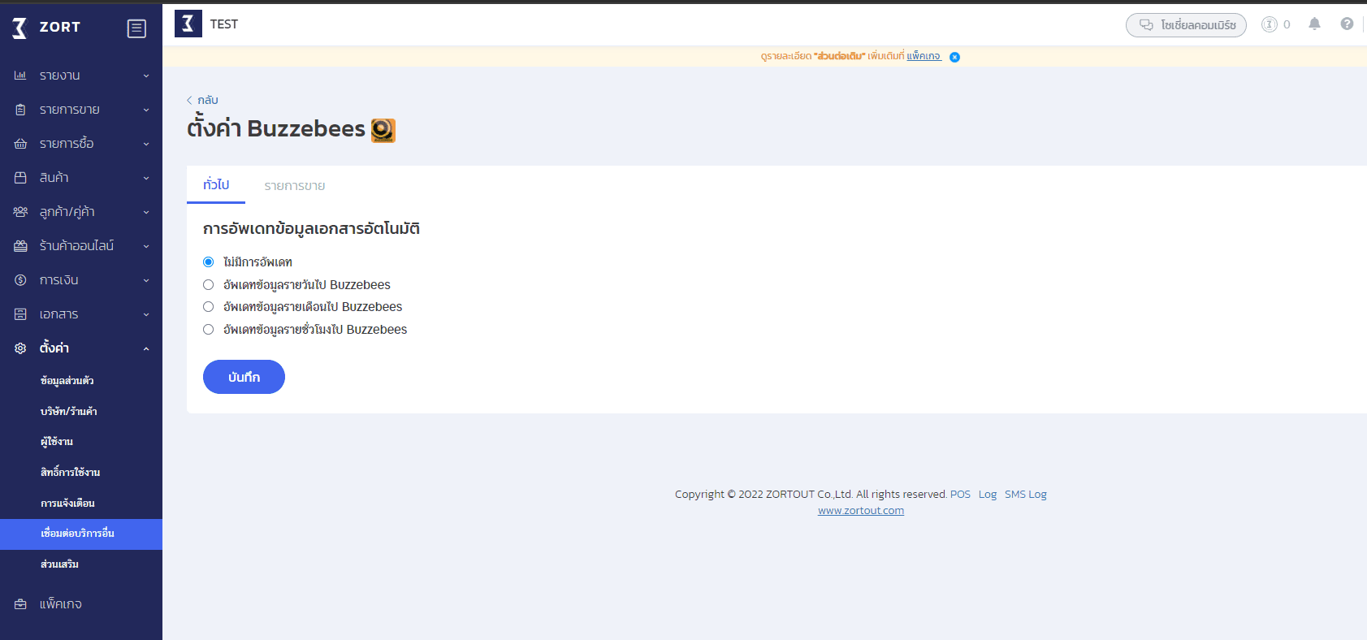Viewport: 1367px width, 640px height.
Task: Open สิทธิ์การใช้งาน submenu item
Action: pos(71,473)
